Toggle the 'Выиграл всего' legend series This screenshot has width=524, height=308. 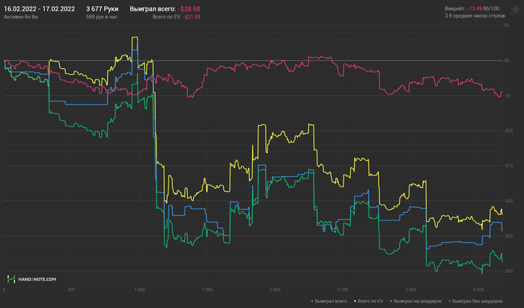click(x=331, y=301)
